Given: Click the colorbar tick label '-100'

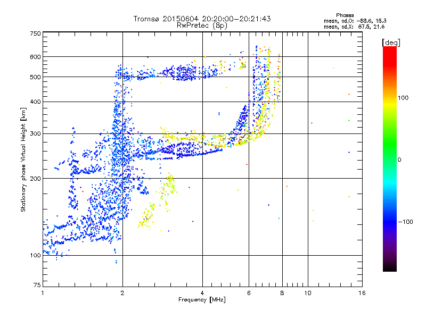Looking at the screenshot, I should tap(405, 222).
